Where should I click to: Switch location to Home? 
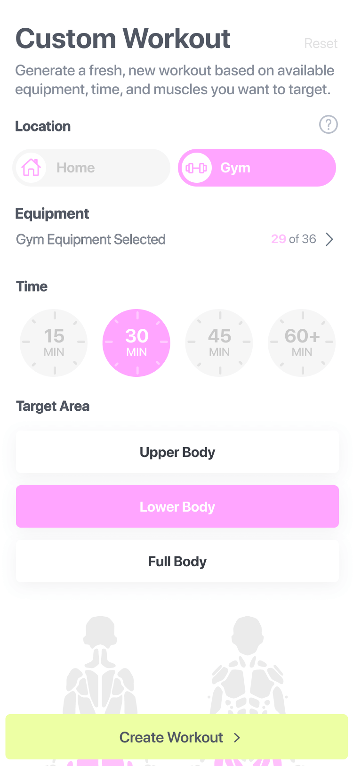91,168
